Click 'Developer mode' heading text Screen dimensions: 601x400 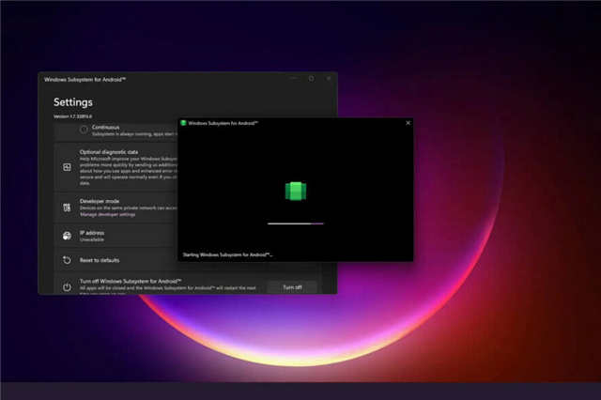100,201
